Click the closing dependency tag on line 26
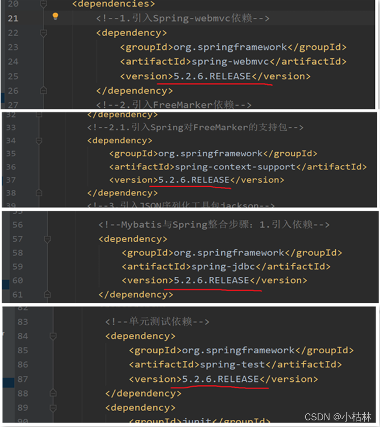Screen dimensions: 380x427 [x=134, y=91]
